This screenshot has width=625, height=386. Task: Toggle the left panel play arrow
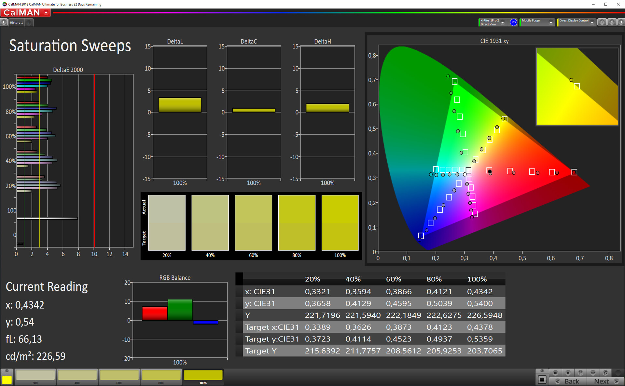coord(4,22)
